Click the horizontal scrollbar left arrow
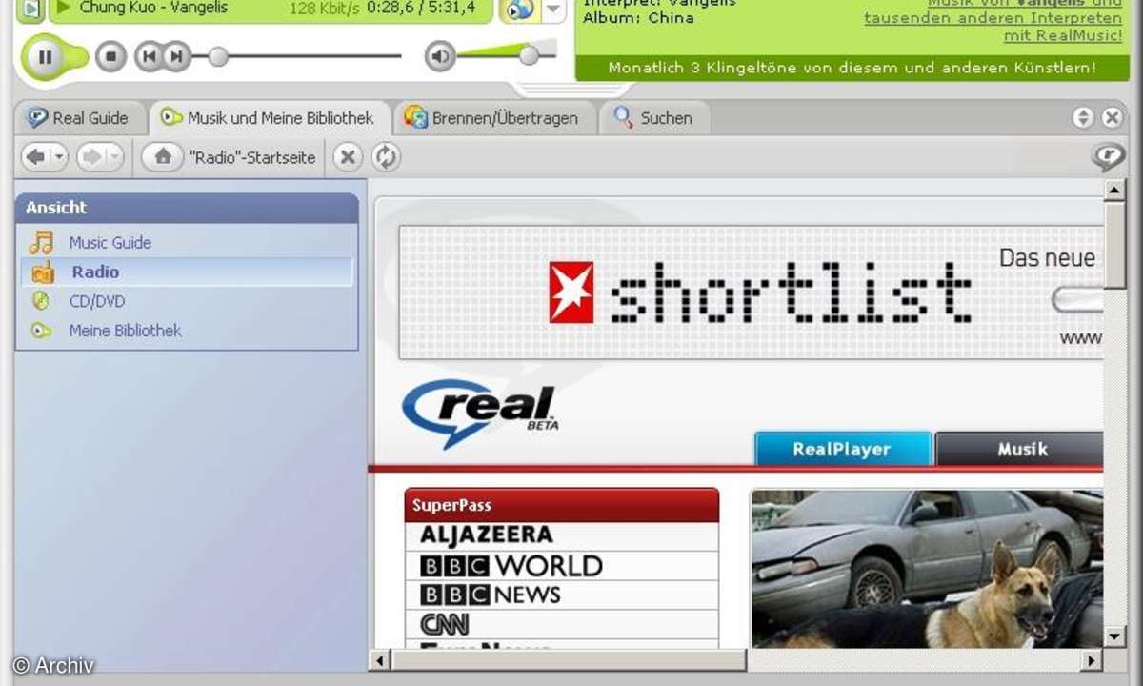Viewport: 1143px width, 686px height. pyautogui.click(x=379, y=659)
